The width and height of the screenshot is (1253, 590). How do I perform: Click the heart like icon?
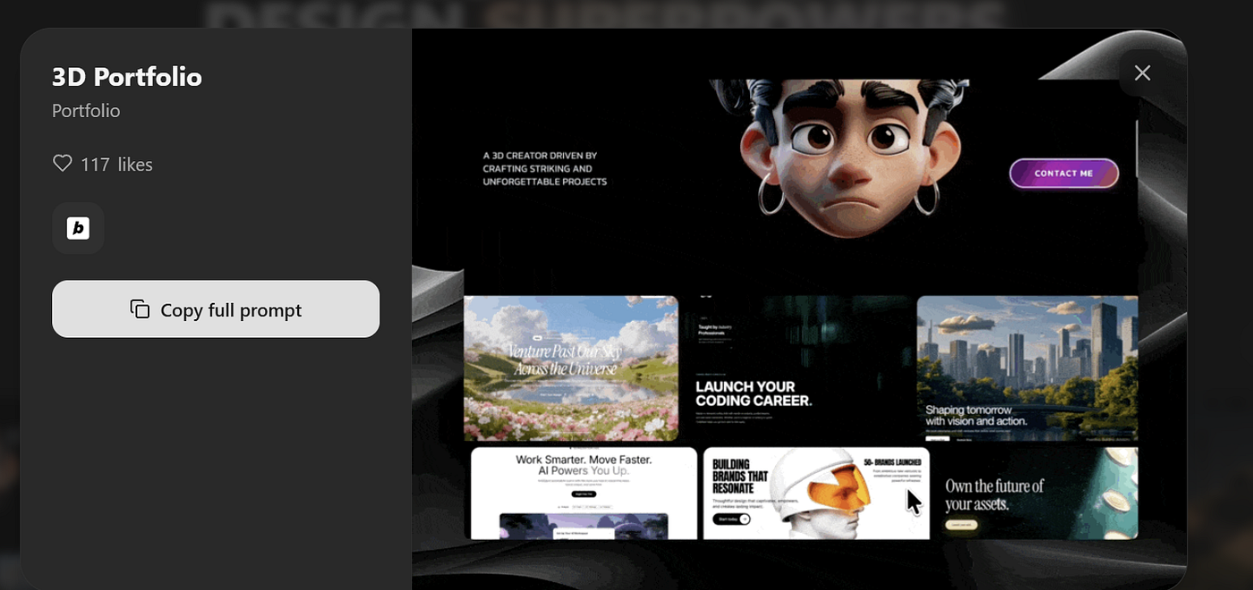(x=62, y=164)
